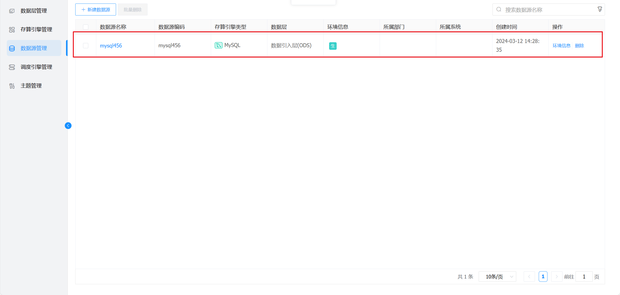
Task: Click the 数据源管理 database icon
Action: (12, 48)
